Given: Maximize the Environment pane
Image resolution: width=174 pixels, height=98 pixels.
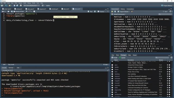Looking at the screenshot, I should [x=171, y=9].
